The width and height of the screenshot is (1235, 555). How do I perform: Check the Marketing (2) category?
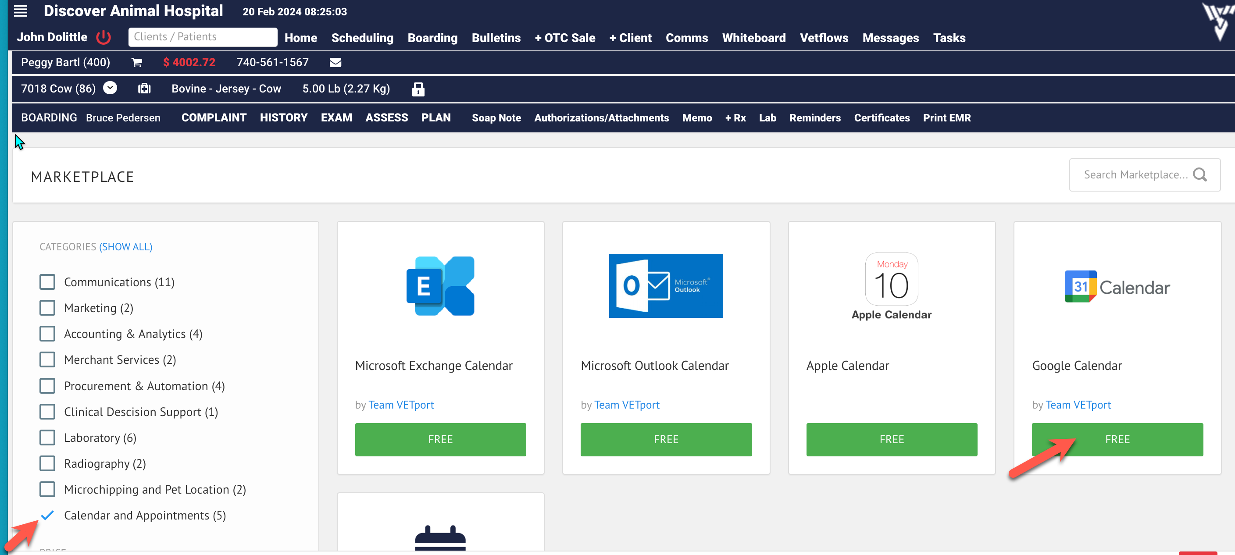coord(47,308)
